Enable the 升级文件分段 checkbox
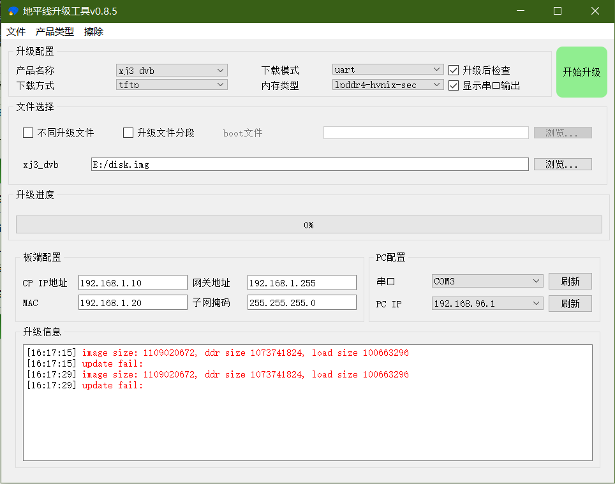The height and width of the screenshot is (484, 615). 128,133
